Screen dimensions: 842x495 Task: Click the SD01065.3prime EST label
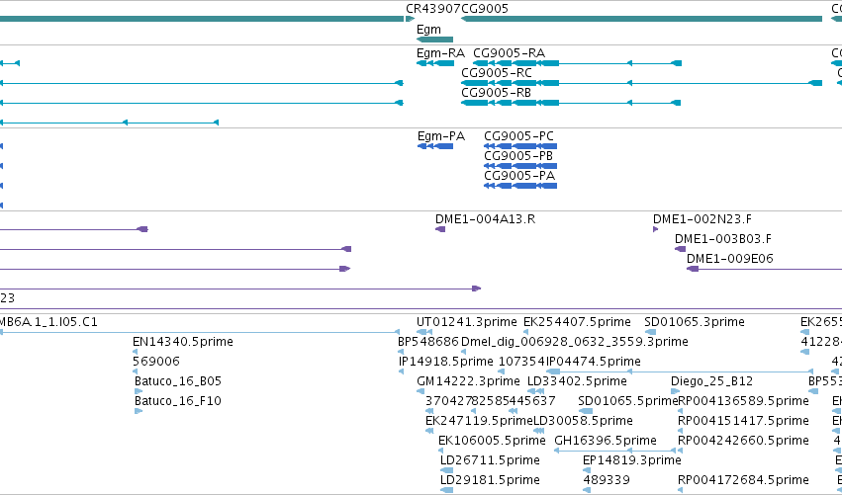(695, 322)
